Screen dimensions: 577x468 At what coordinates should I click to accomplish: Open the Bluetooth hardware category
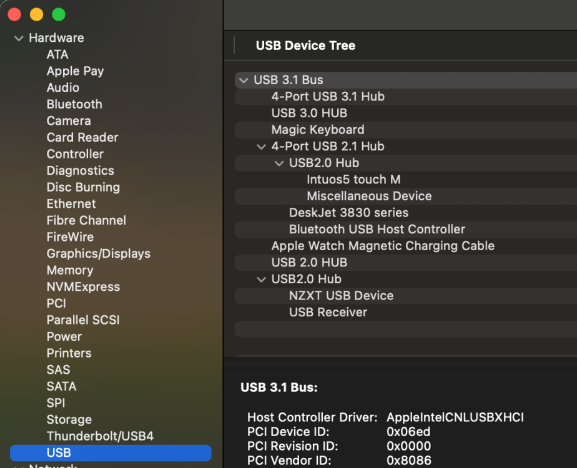click(74, 104)
